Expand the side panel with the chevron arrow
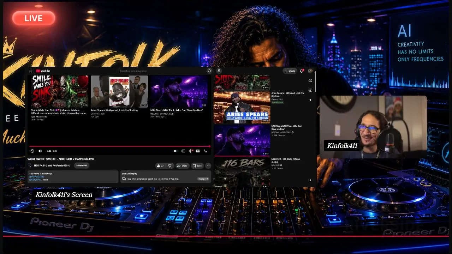This screenshot has height=254, width=452. click(x=310, y=180)
